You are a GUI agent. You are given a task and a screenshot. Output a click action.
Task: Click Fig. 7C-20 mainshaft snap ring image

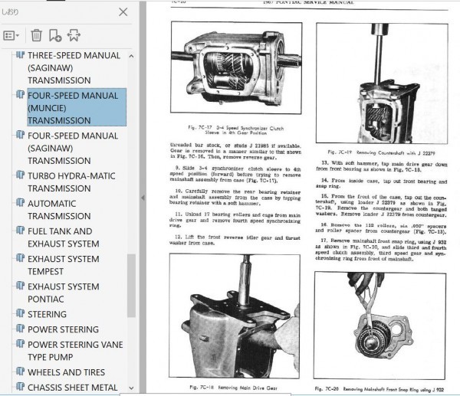click(380, 325)
